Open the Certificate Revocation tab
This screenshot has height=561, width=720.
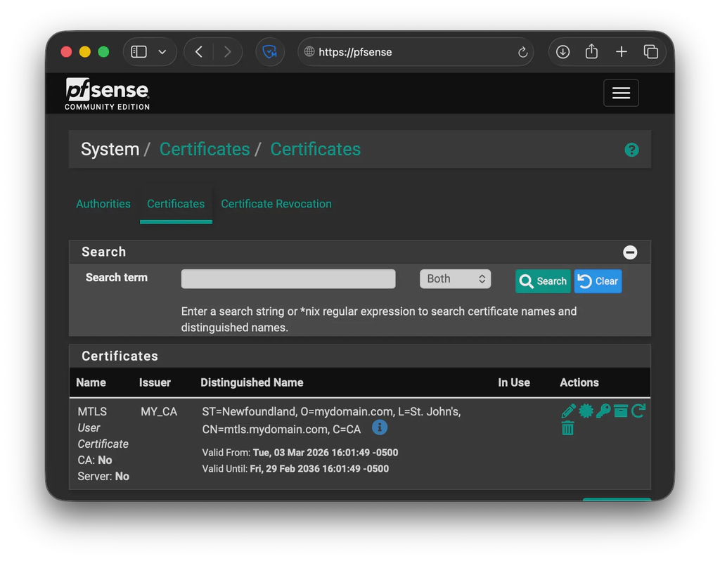(276, 204)
